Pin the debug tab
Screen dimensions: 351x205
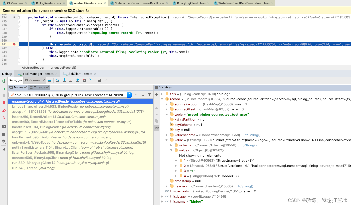[x=4, y=150]
